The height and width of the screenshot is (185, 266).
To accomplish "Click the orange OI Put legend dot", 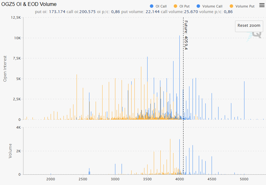I will tap(175, 6).
